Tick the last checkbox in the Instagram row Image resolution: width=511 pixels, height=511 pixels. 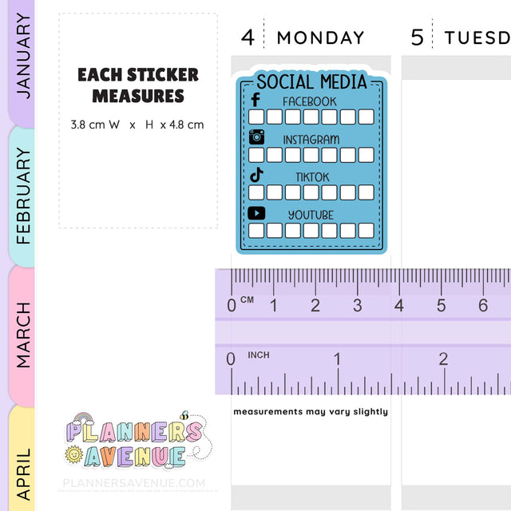pos(366,155)
